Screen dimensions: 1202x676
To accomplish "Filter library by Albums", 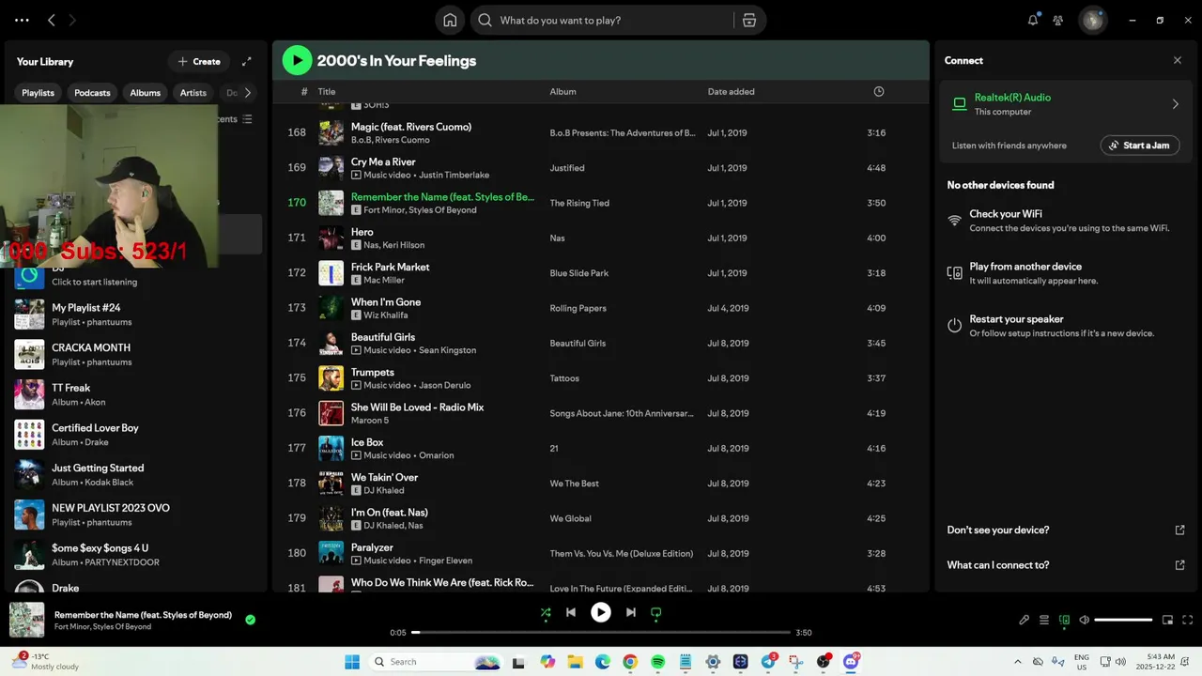I will tap(146, 93).
